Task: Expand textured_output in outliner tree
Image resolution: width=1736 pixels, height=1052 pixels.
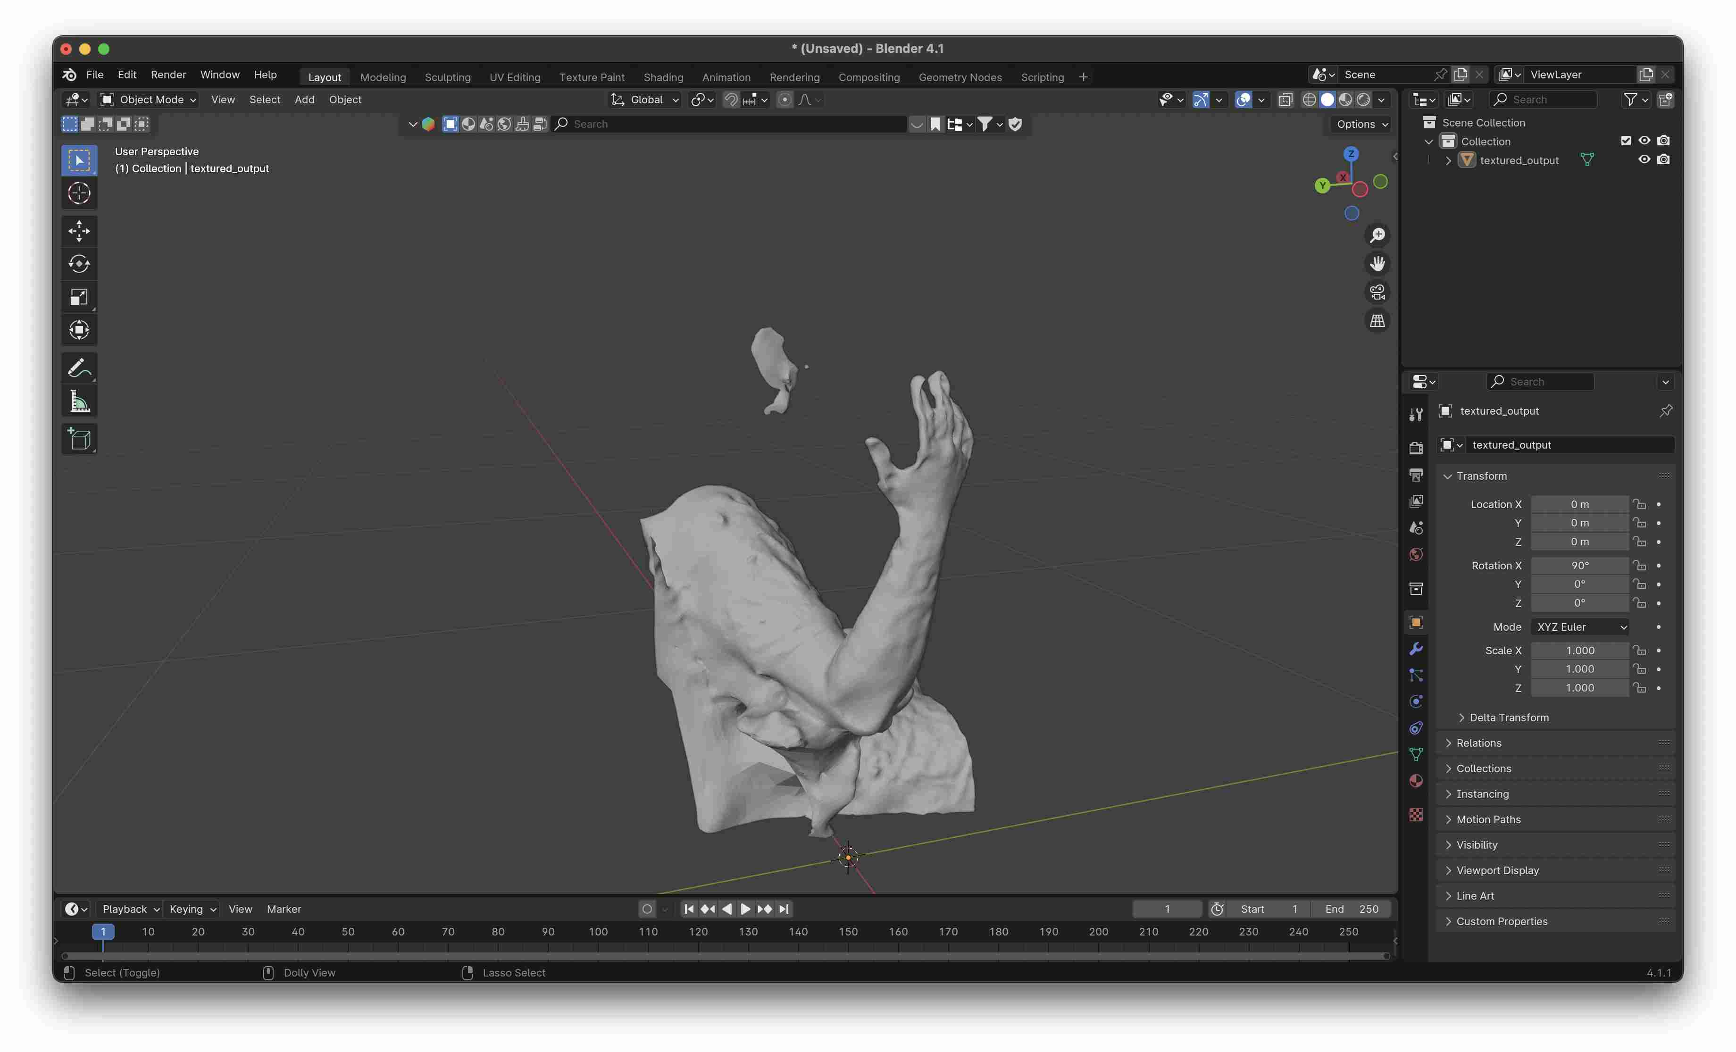Action: [x=1449, y=161]
